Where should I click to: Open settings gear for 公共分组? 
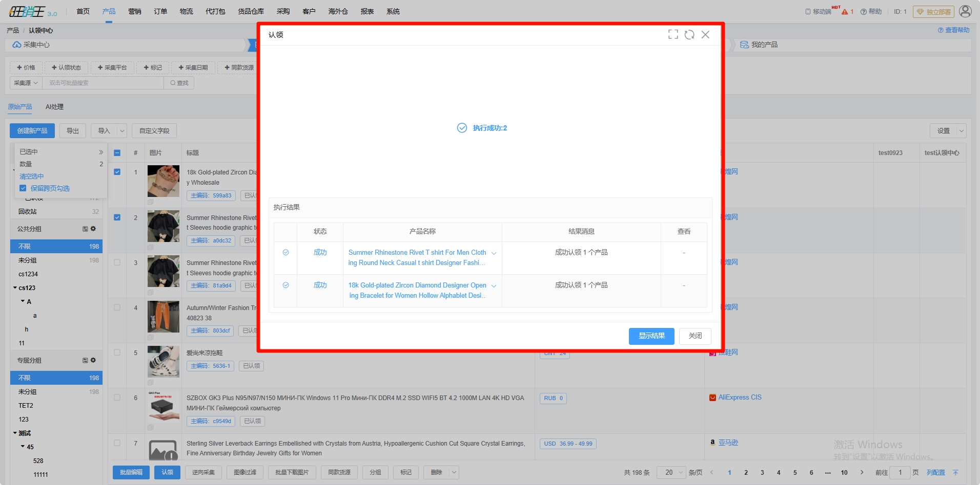tap(93, 229)
